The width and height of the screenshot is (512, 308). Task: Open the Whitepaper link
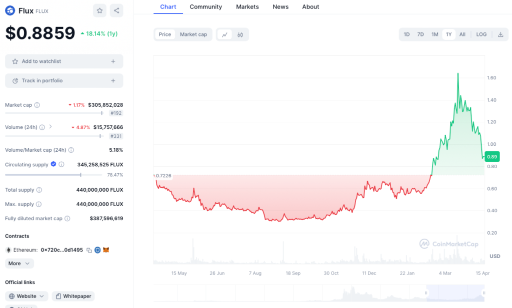(73, 296)
